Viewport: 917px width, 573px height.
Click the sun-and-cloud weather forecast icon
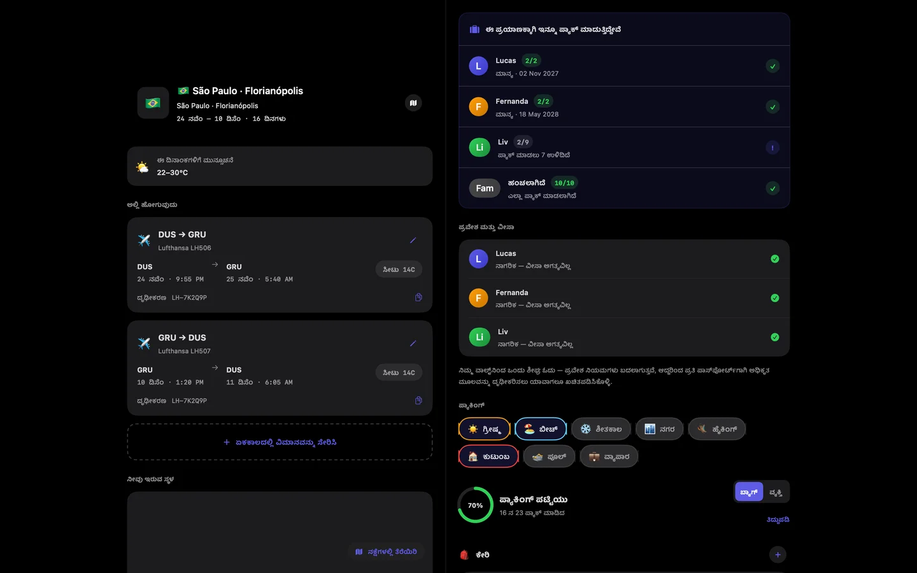143,167
